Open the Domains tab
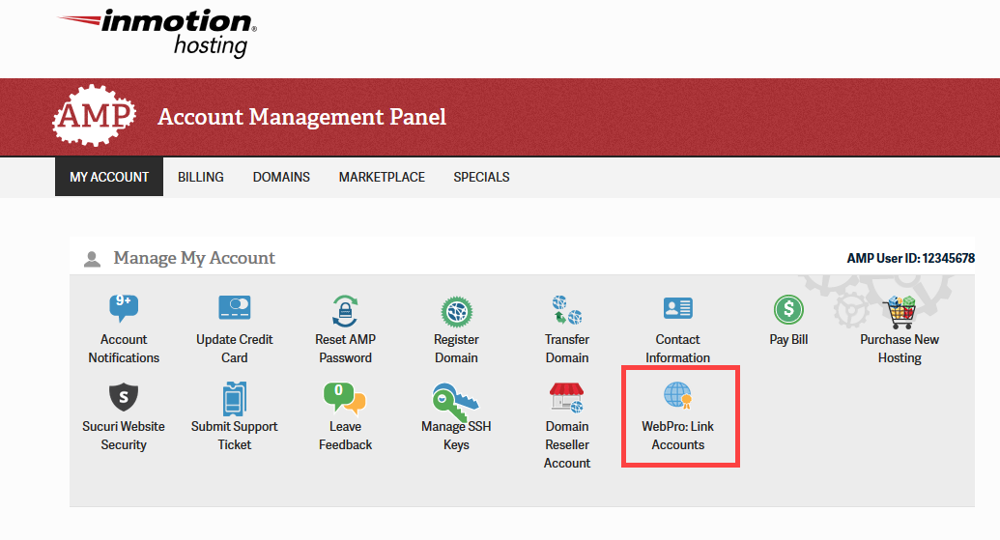The image size is (1000, 540). (281, 177)
